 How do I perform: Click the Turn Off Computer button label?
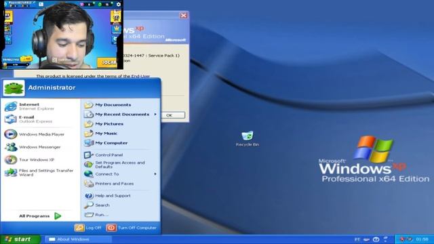pos(137,228)
